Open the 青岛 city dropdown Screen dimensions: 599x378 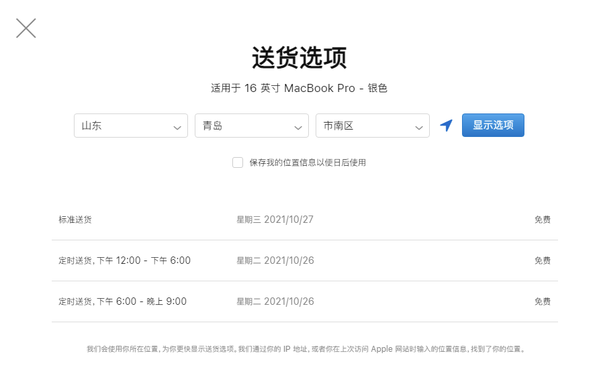point(252,126)
